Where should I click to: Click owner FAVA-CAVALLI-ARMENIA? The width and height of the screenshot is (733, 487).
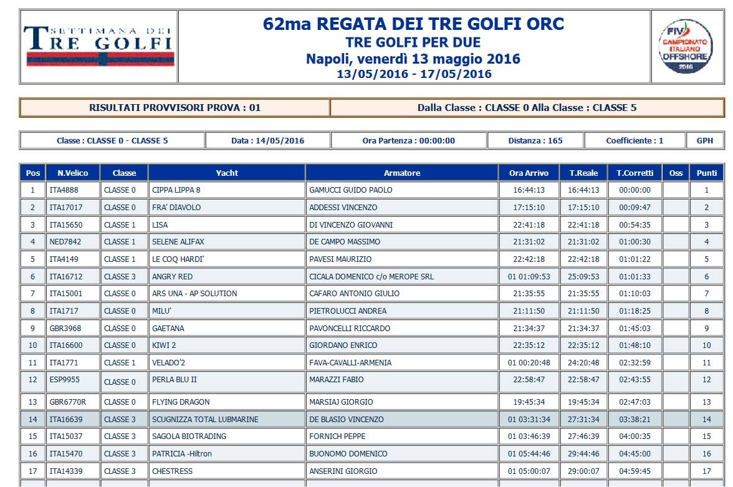tap(350, 362)
